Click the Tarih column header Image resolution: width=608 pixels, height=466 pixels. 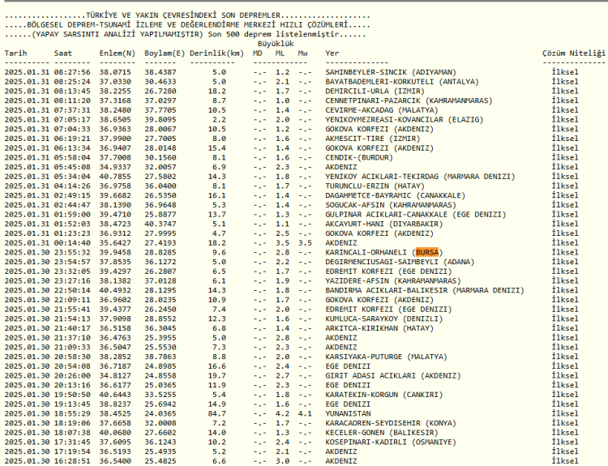coord(15,53)
